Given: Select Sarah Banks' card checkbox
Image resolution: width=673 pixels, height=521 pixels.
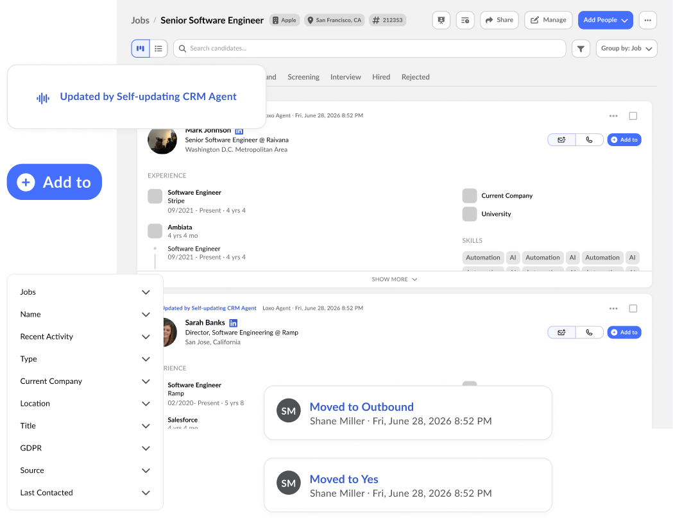Looking at the screenshot, I should [x=633, y=308].
